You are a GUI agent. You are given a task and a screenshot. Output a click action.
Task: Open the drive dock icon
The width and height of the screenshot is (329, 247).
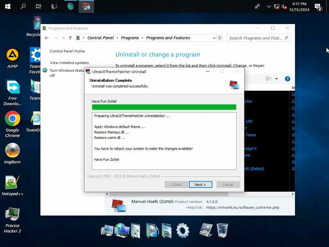pyautogui.click(x=206, y=230)
